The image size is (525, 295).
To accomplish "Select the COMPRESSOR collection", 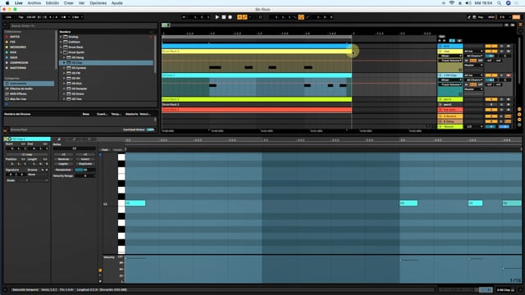I will [19, 62].
